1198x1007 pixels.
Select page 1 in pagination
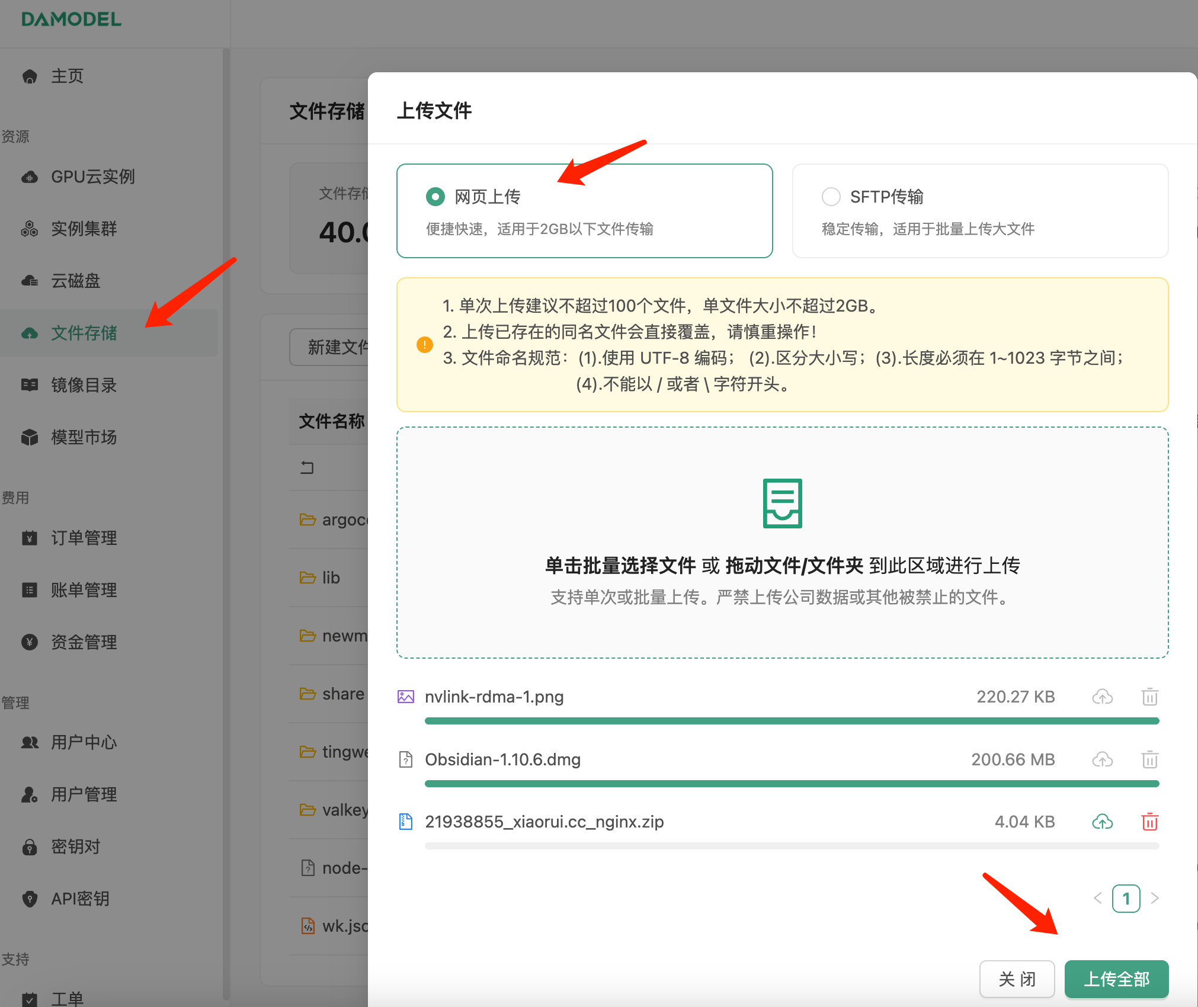click(x=1126, y=898)
